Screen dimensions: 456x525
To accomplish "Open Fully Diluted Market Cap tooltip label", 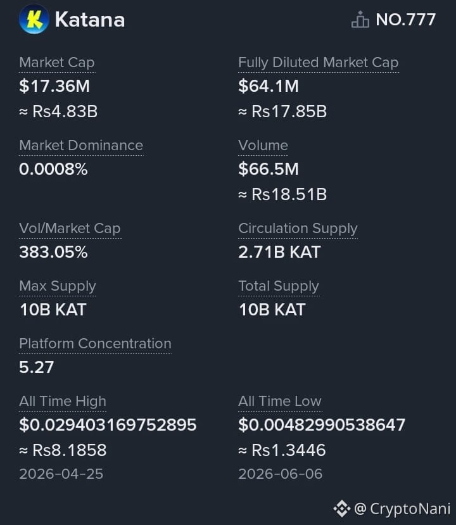I will (x=319, y=63).
